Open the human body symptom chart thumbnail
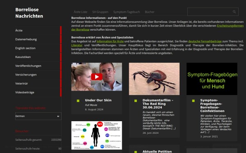Viewport: 246px width, 153px height. 97,135
